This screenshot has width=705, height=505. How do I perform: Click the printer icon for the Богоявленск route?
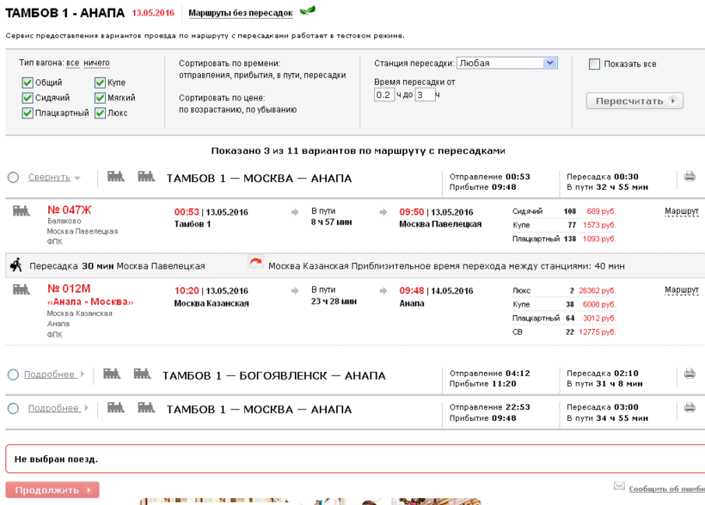click(690, 374)
